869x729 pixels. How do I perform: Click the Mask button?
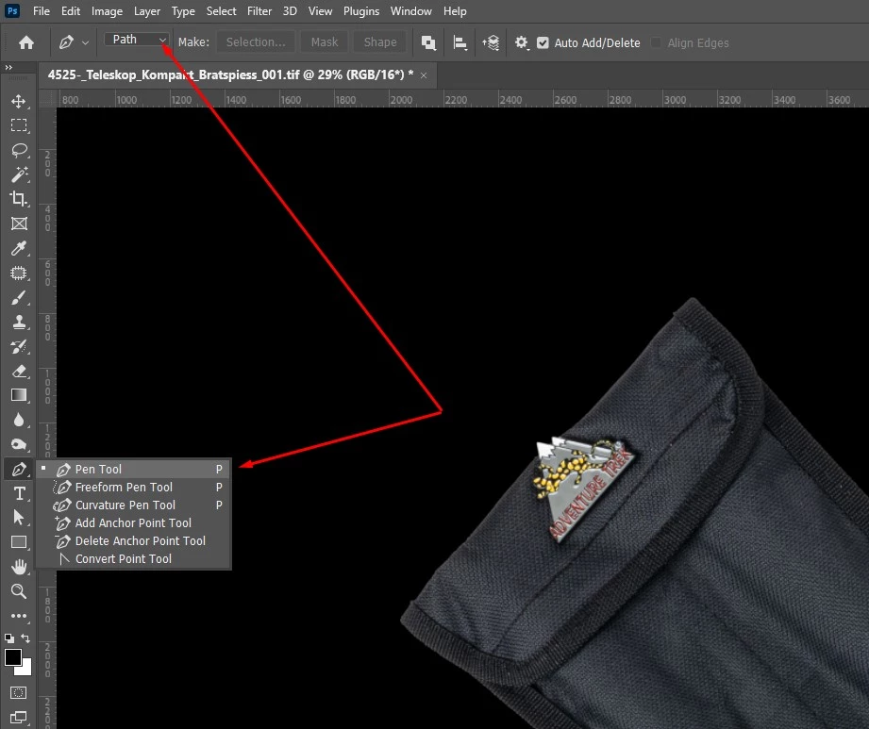click(324, 42)
